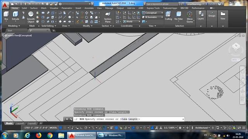Viewport: 248px width, 139px height.
Task: Add a new drawing tab with plus
Action: tap(54, 31)
